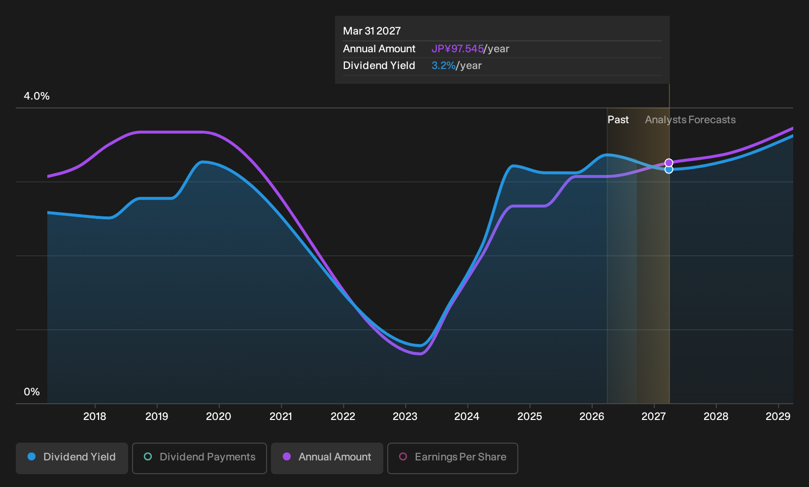The image size is (809, 487).
Task: Click the 2028 x-axis label
Action: pyautogui.click(x=716, y=417)
